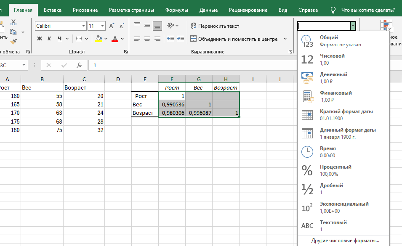Screen dimensions: 402x246
Task: Open the Вставка ribbon tab
Action: (52, 10)
